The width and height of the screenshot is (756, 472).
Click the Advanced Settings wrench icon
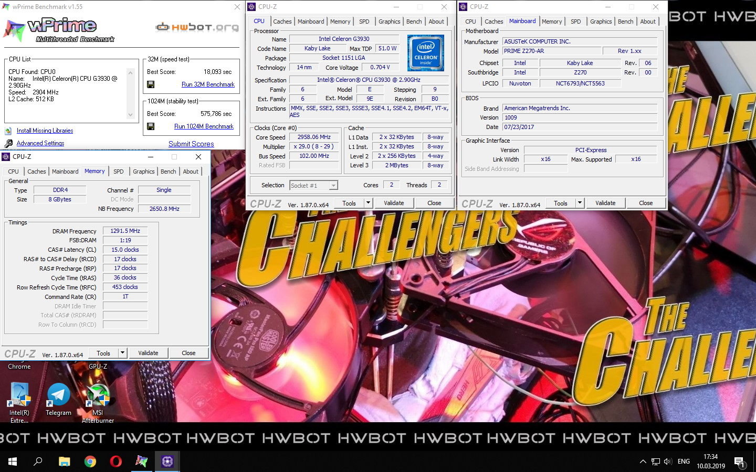8,144
